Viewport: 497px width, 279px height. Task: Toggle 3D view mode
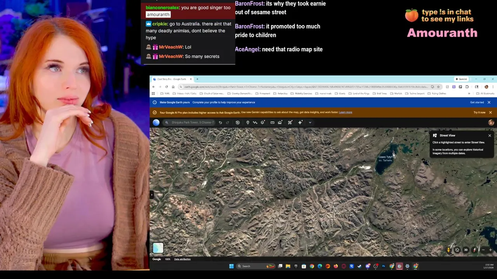tap(466, 250)
